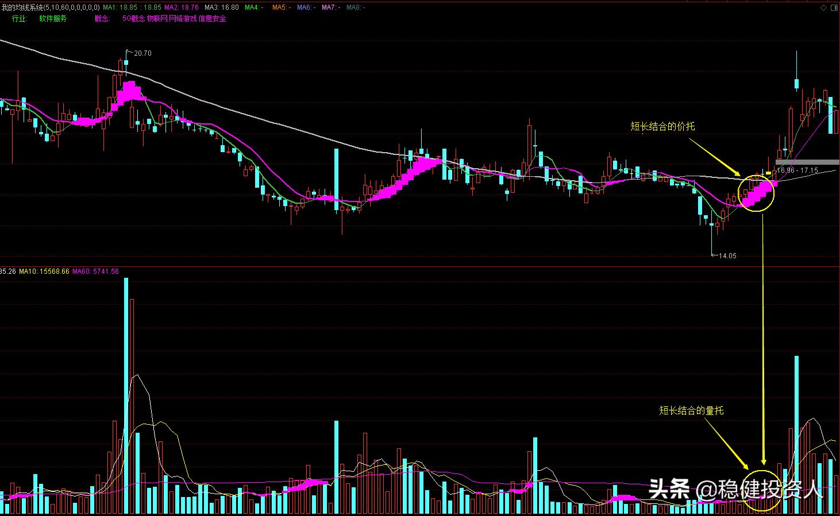The height and width of the screenshot is (516, 840).
Task: Click the MA8 label
Action: (x=356, y=7)
